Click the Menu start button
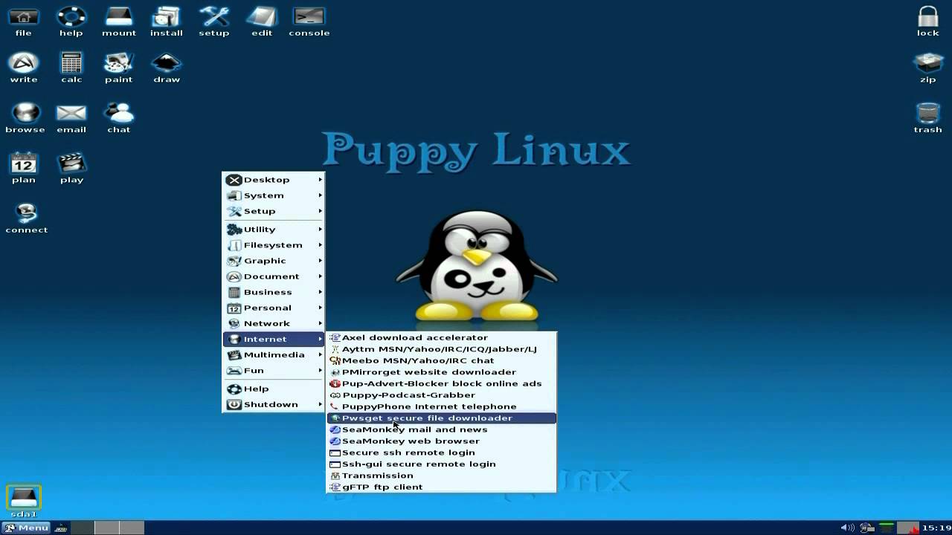952x535 pixels. tap(27, 528)
